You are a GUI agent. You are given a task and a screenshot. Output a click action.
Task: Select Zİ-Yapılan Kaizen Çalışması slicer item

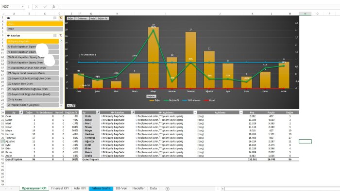click(33, 105)
